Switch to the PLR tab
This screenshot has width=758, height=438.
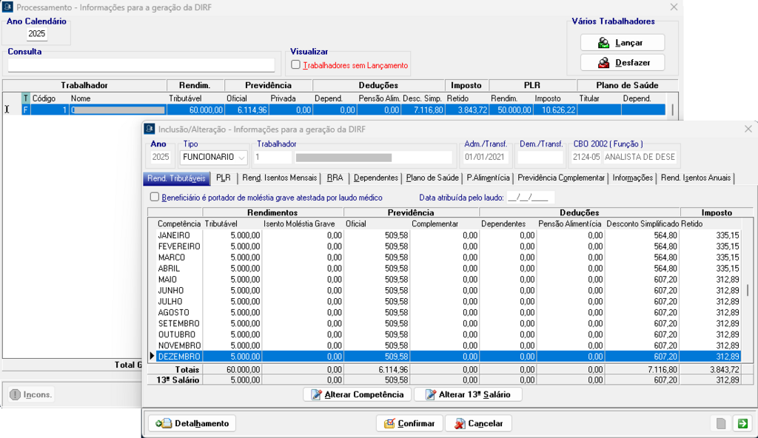[224, 178]
